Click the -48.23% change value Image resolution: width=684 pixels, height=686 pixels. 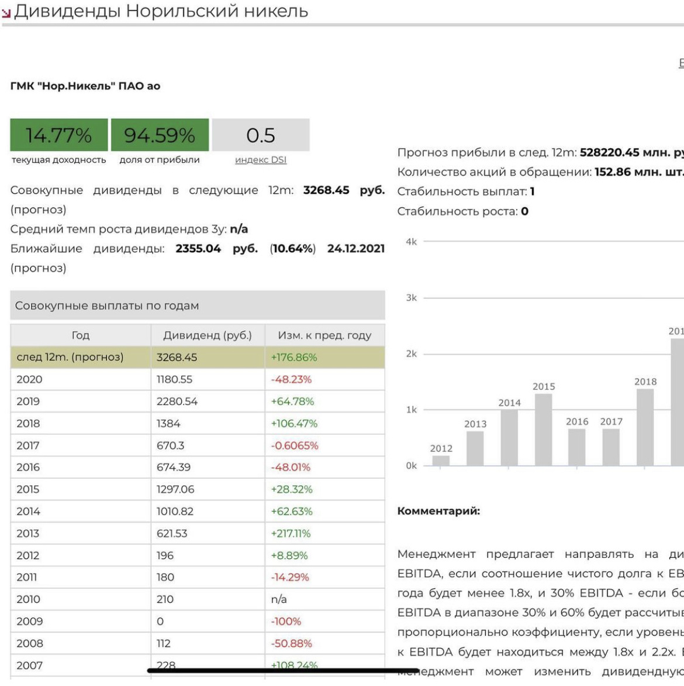tap(291, 379)
